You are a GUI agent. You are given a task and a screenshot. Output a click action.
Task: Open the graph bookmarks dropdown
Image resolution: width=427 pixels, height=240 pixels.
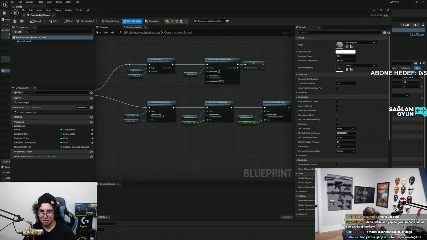[x=98, y=32]
